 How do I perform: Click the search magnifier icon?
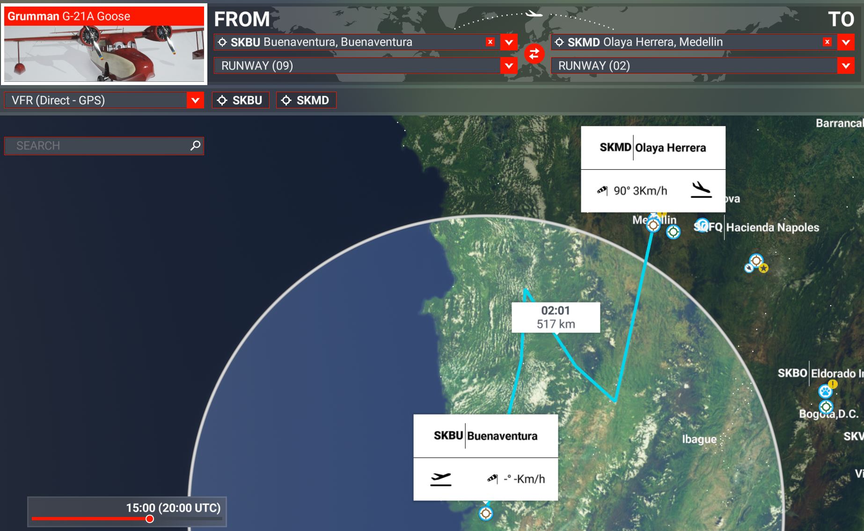(195, 145)
